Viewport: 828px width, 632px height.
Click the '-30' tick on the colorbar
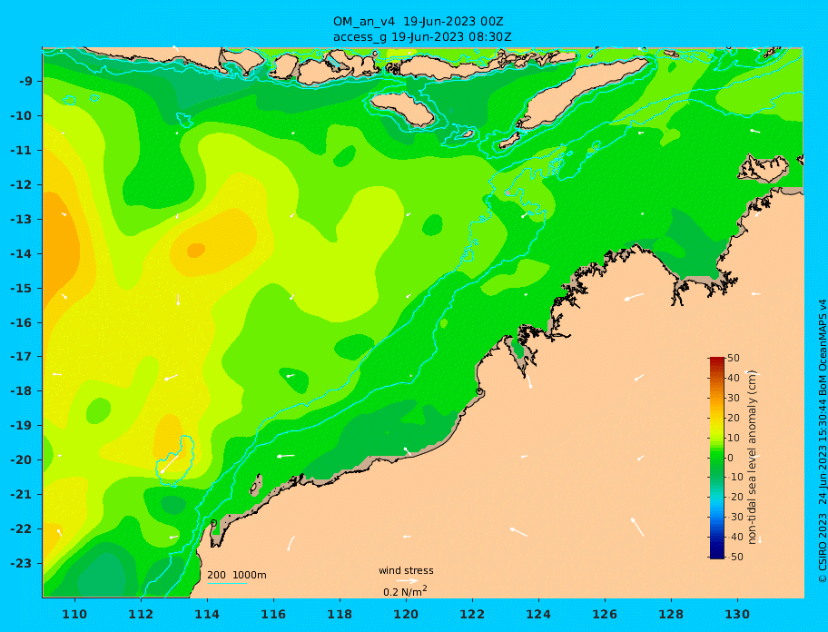pos(734,518)
